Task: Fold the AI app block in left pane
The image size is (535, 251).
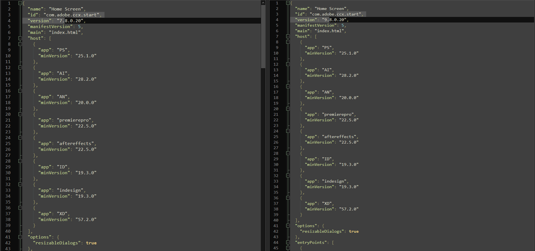Action: (20, 68)
